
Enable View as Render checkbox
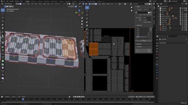pyautogui.click(x=143, y=22)
